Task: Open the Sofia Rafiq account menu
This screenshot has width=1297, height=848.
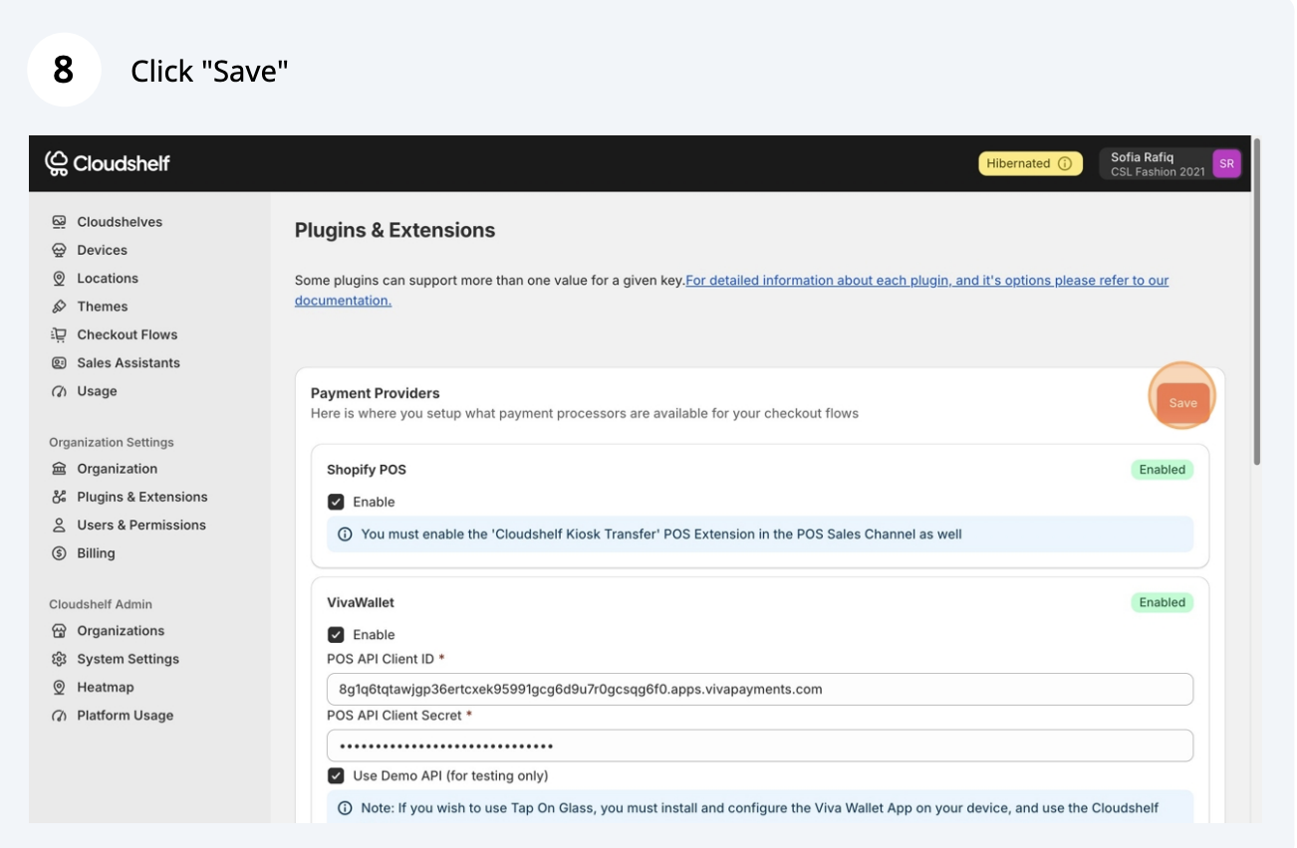Action: pyautogui.click(x=1170, y=164)
